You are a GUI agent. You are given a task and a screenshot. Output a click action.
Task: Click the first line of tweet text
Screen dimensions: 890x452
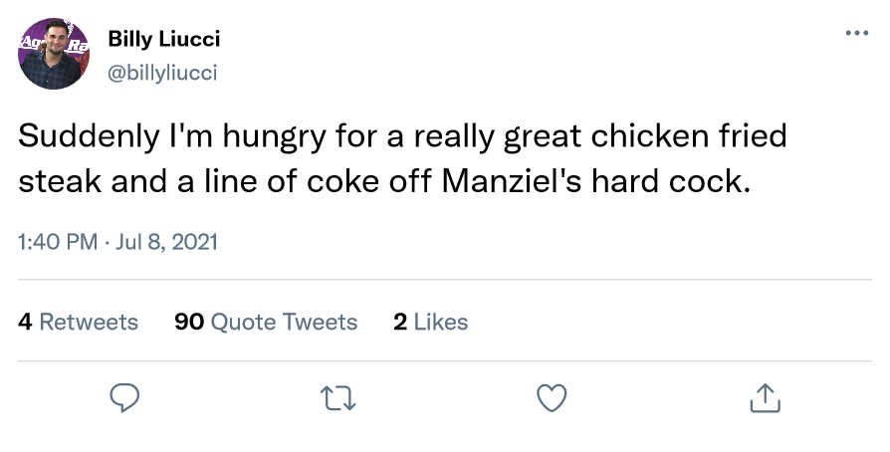coord(402,136)
